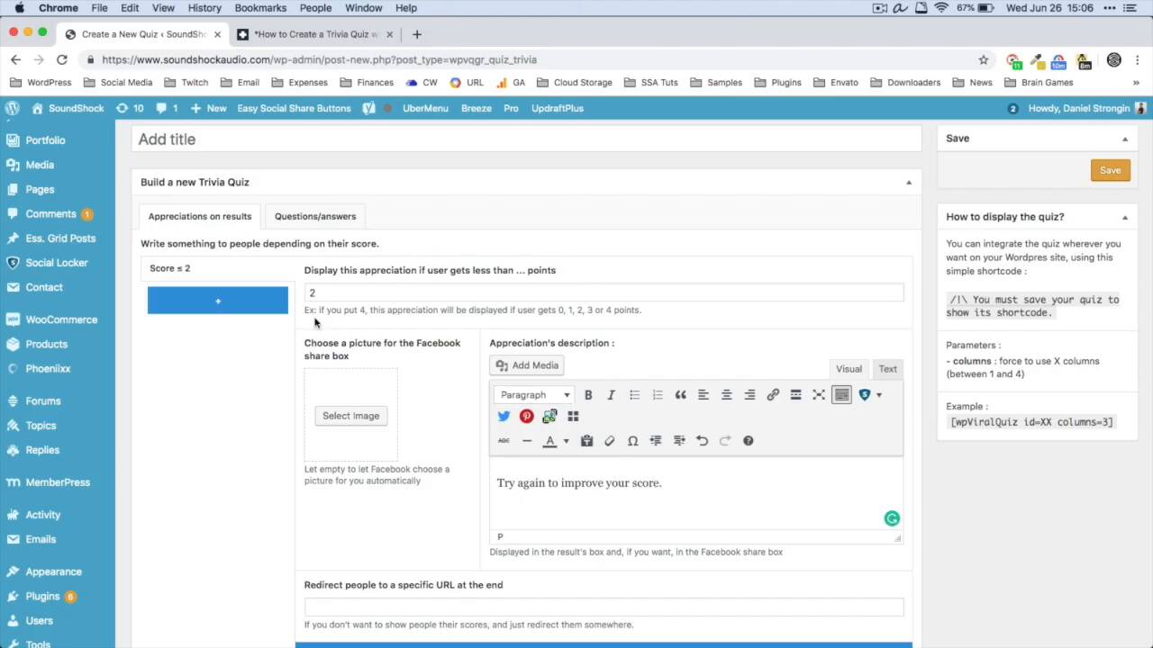Center align text in editor

point(726,395)
